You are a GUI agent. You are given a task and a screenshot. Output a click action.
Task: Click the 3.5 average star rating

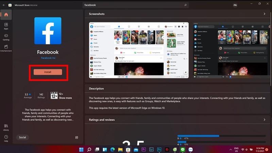(x=28, y=96)
